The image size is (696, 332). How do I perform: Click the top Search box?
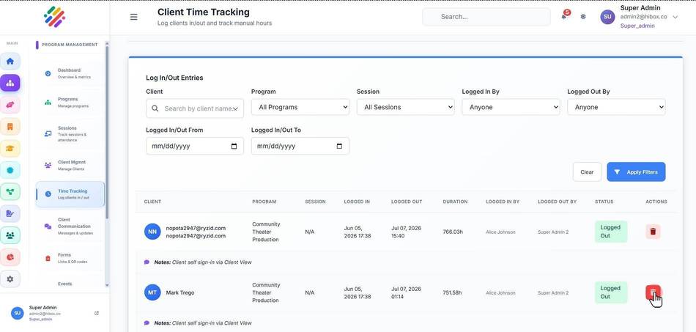[x=486, y=17]
